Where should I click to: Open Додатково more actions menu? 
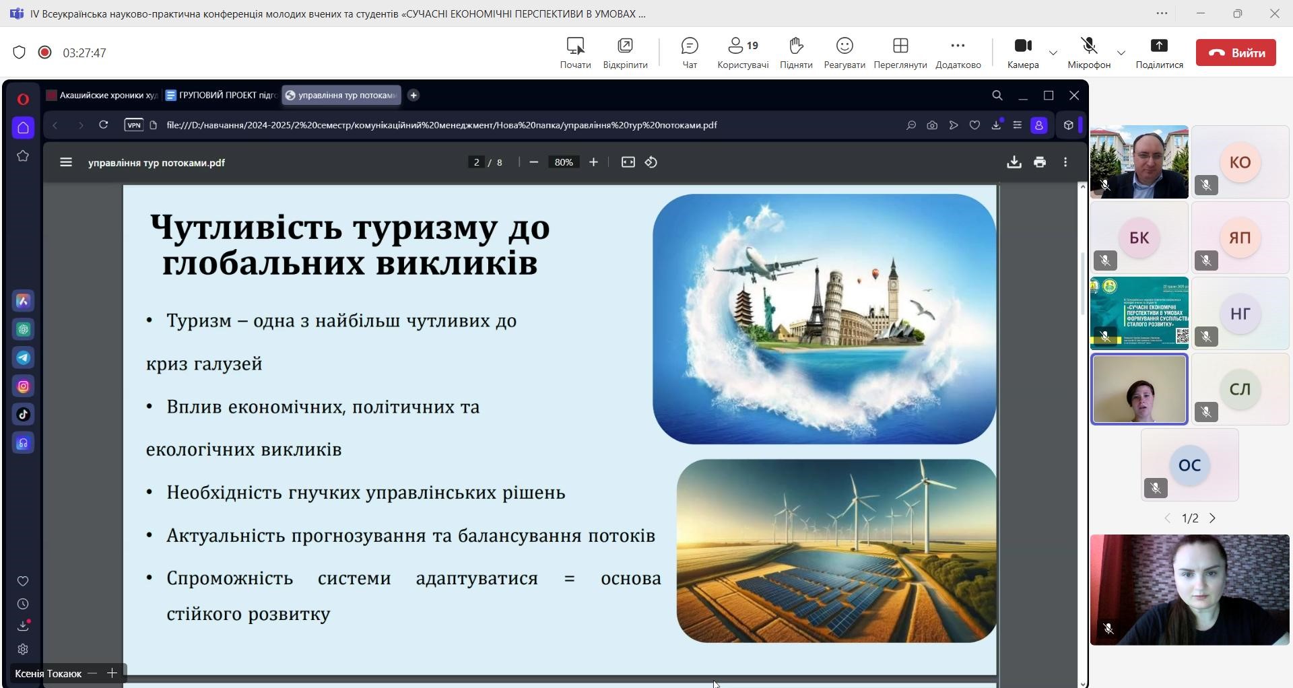[957, 53]
